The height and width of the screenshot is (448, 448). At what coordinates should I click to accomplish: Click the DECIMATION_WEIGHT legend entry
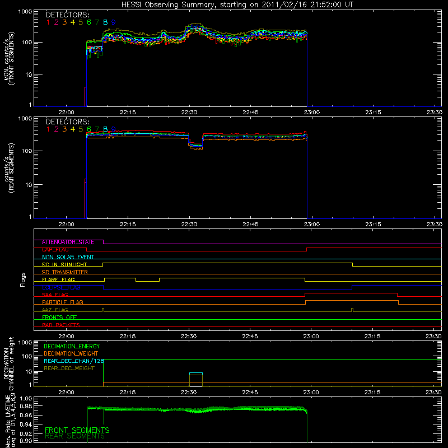(x=71, y=354)
